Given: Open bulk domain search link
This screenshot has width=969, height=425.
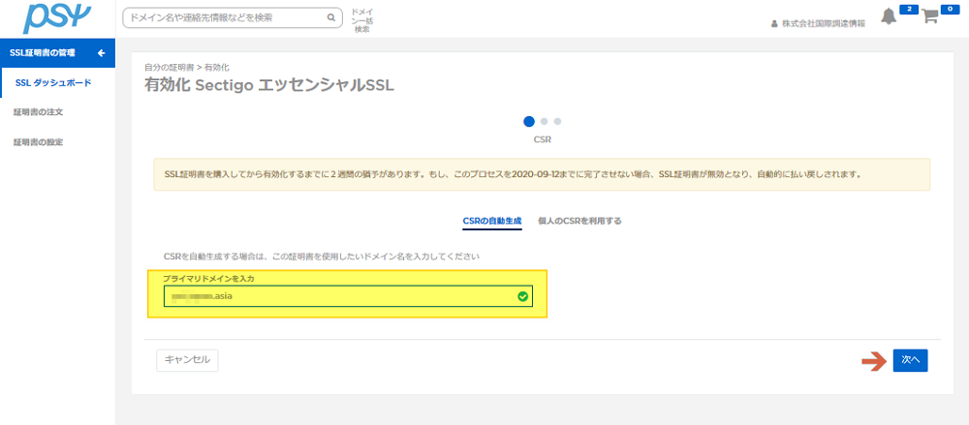Looking at the screenshot, I should pos(362,20).
